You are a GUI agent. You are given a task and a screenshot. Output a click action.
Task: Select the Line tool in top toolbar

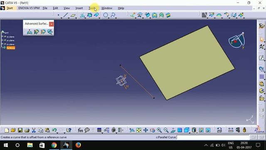pyautogui.click(x=66, y=15)
